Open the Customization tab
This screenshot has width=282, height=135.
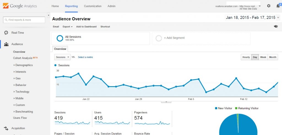(x=93, y=6)
